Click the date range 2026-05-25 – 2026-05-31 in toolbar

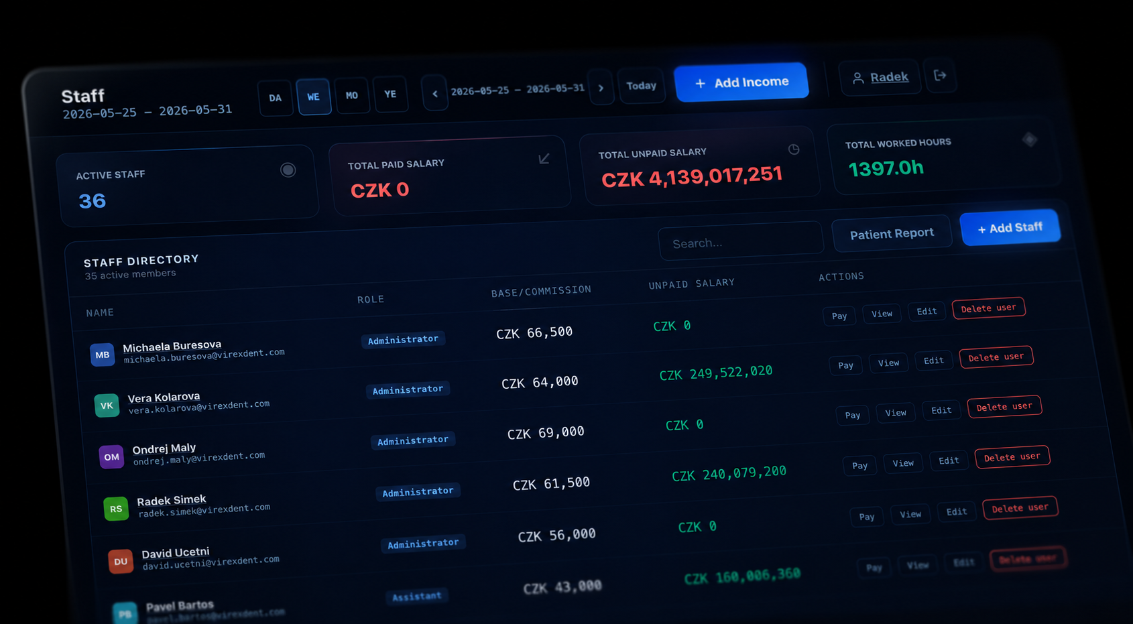point(518,90)
